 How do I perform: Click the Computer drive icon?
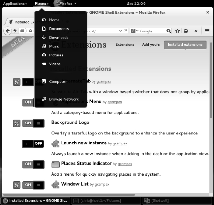coord(44,81)
